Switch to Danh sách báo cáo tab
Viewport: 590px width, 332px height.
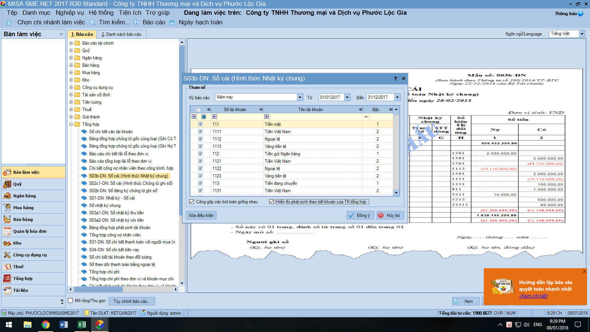tap(121, 34)
